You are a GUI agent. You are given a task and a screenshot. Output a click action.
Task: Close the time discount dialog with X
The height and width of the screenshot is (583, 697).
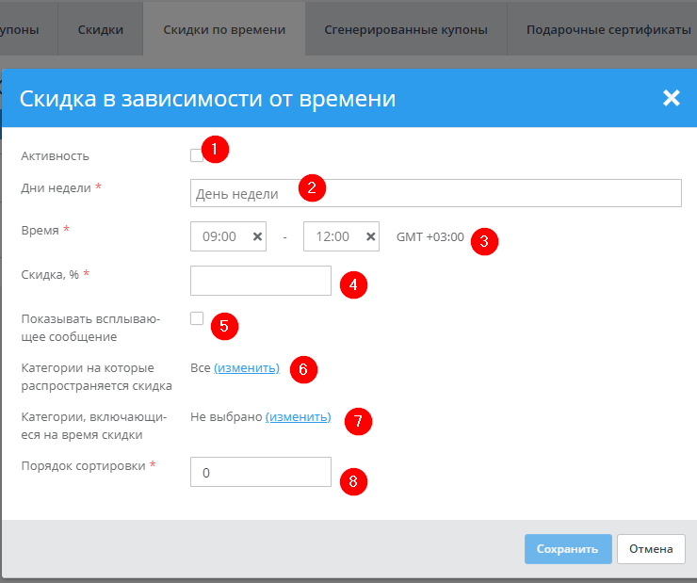pyautogui.click(x=671, y=98)
